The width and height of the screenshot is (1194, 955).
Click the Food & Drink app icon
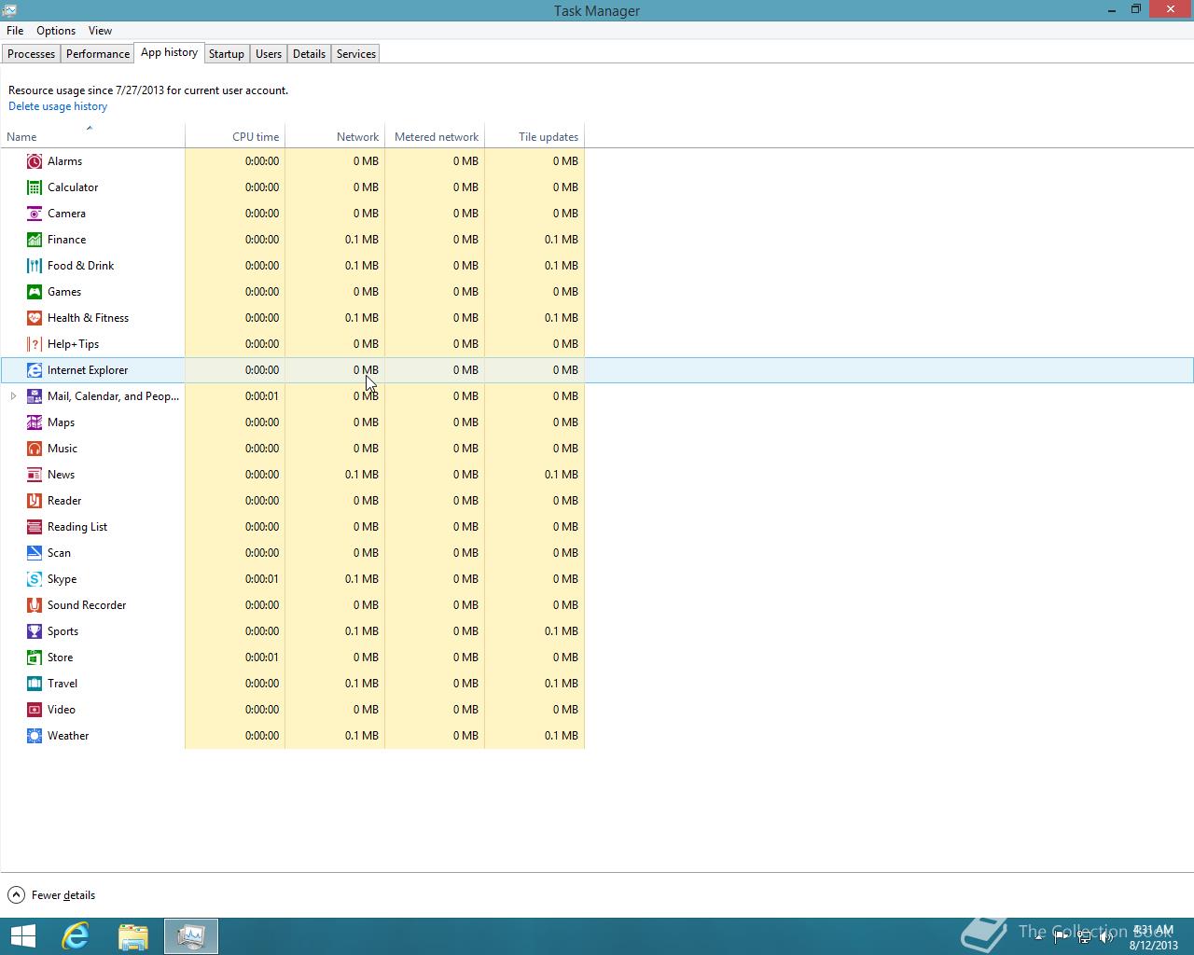[35, 266]
